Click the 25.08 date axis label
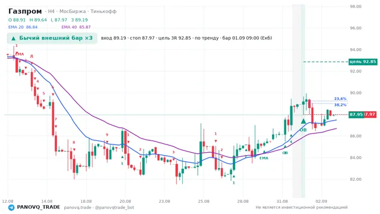380x214 pixels. pyautogui.click(x=204, y=202)
